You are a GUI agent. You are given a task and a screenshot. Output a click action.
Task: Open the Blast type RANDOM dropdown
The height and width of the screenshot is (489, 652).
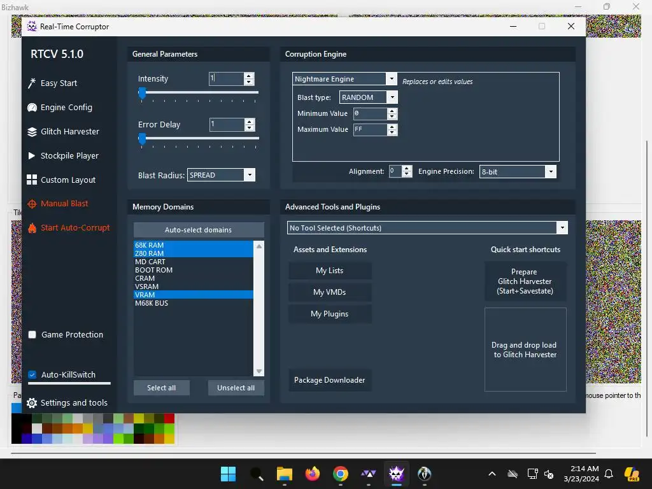pos(392,97)
